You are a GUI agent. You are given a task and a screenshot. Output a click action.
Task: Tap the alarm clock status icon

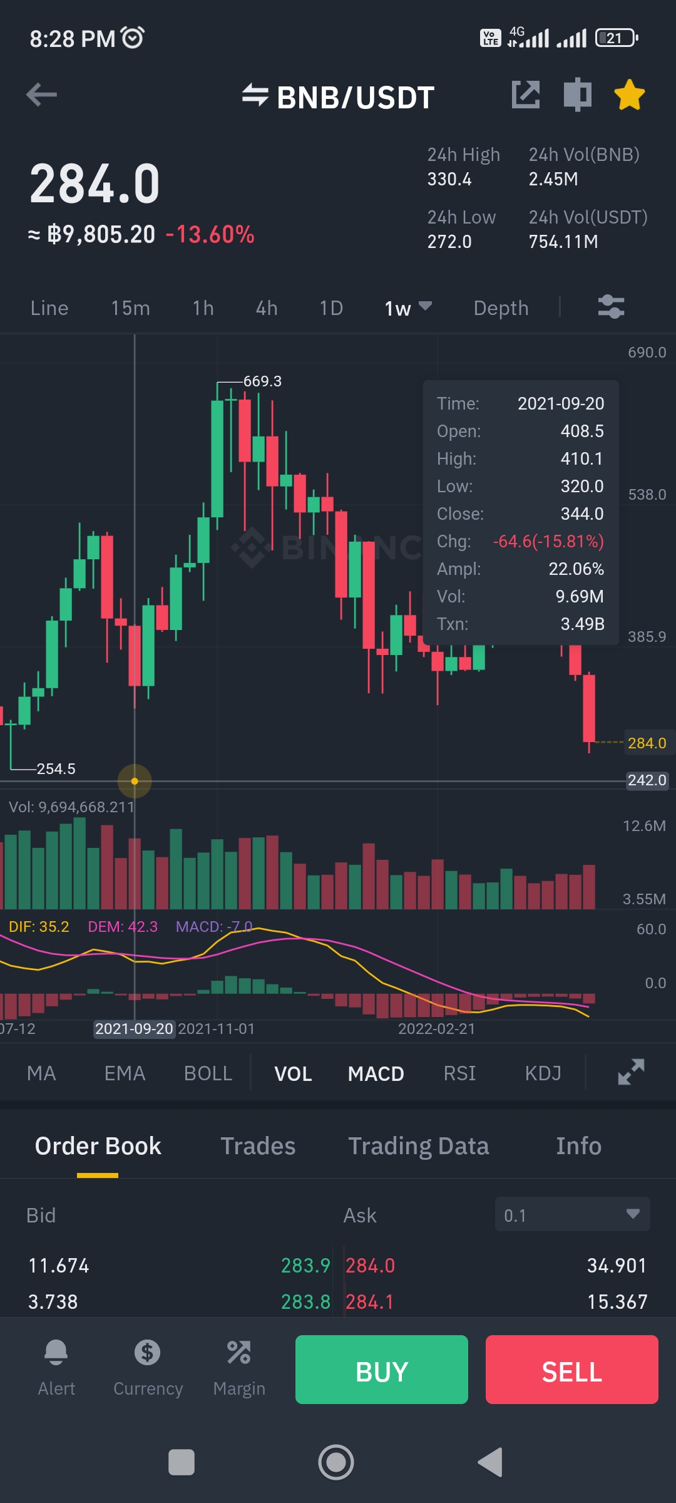133,38
